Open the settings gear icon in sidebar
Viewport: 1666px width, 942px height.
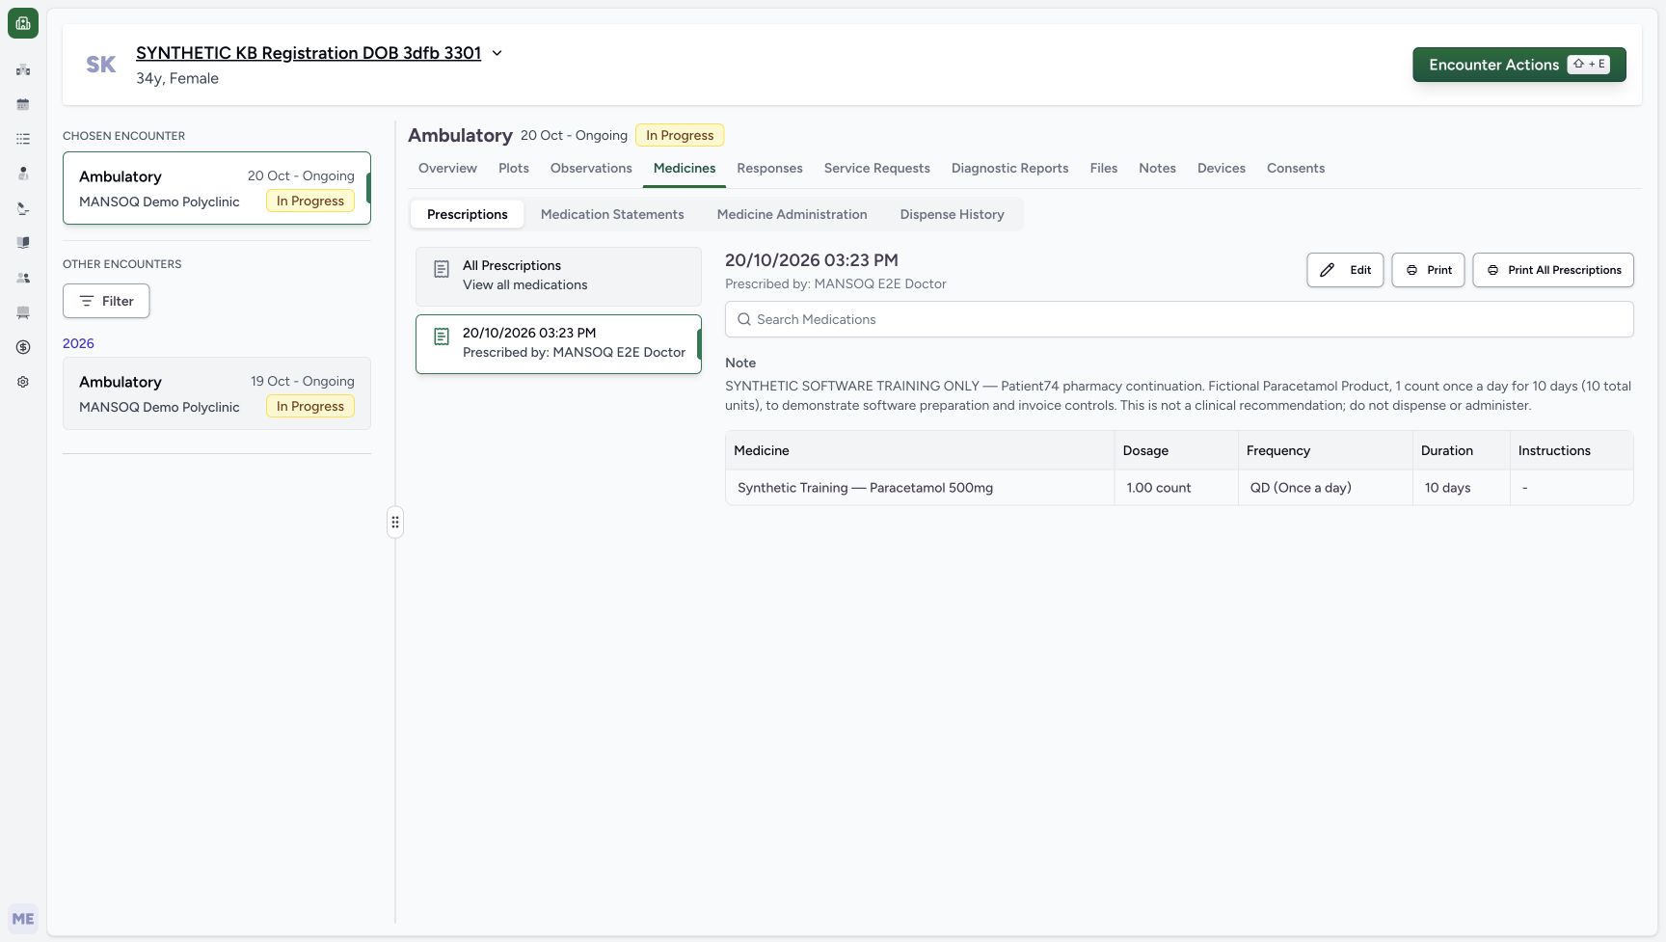click(23, 382)
